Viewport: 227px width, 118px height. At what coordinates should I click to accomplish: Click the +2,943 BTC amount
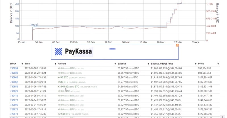pos(64,114)
